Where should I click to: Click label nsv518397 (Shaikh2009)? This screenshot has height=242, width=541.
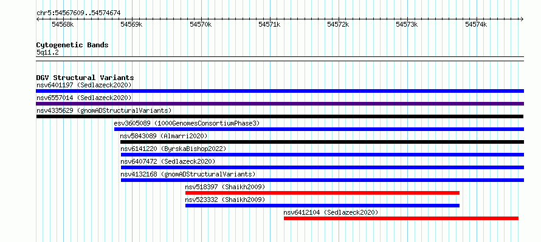[x=225, y=187]
